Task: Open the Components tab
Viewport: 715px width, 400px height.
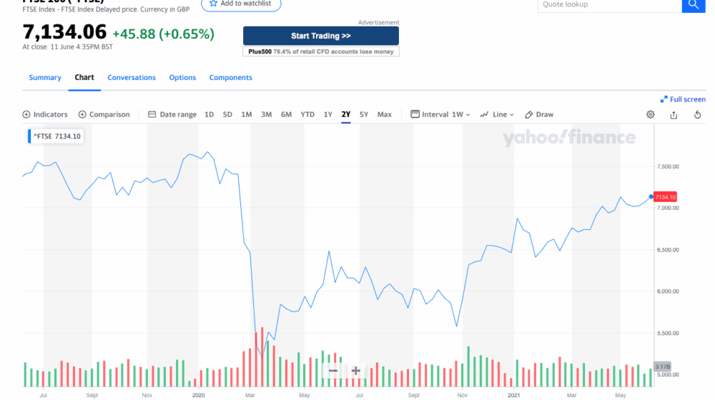Action: pyautogui.click(x=230, y=77)
